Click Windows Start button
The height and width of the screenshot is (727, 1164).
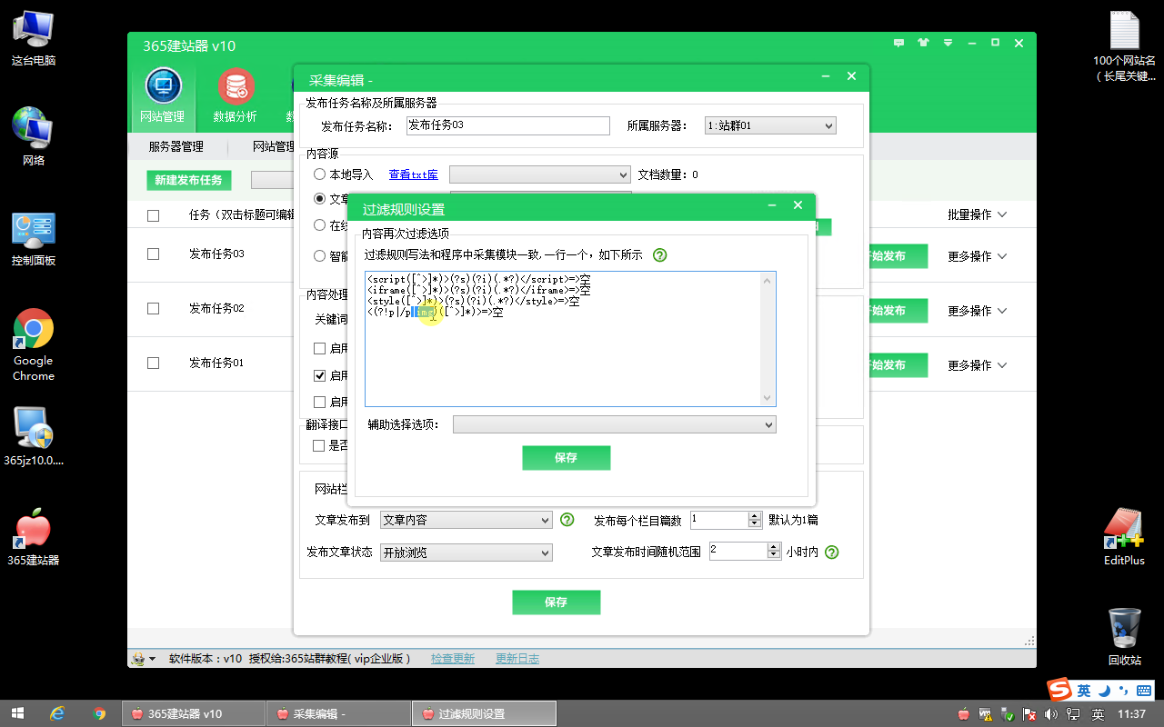pyautogui.click(x=17, y=713)
